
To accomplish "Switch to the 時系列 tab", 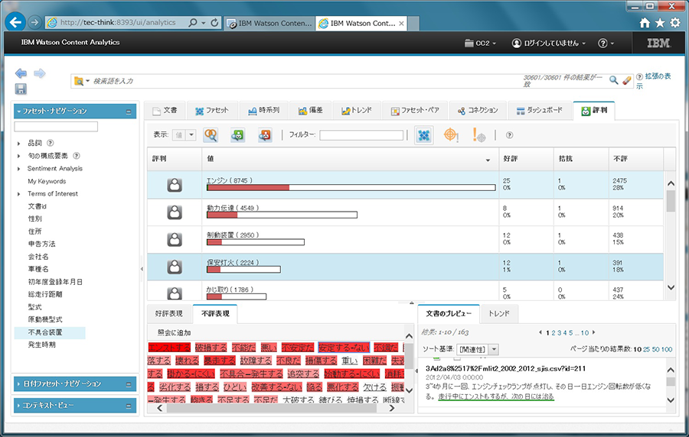I will [263, 111].
